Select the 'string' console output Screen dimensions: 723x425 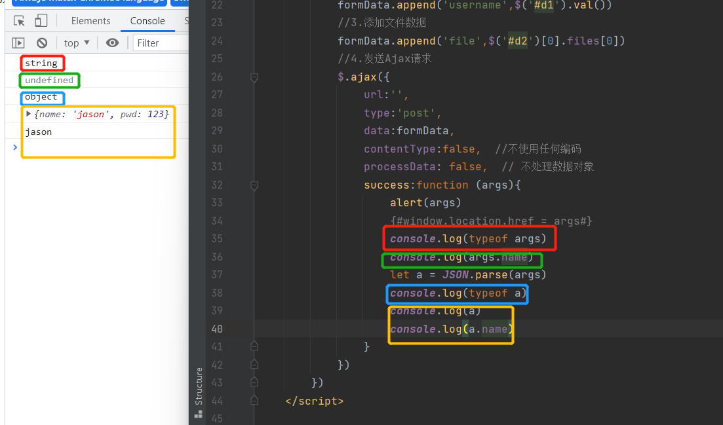[x=41, y=63]
